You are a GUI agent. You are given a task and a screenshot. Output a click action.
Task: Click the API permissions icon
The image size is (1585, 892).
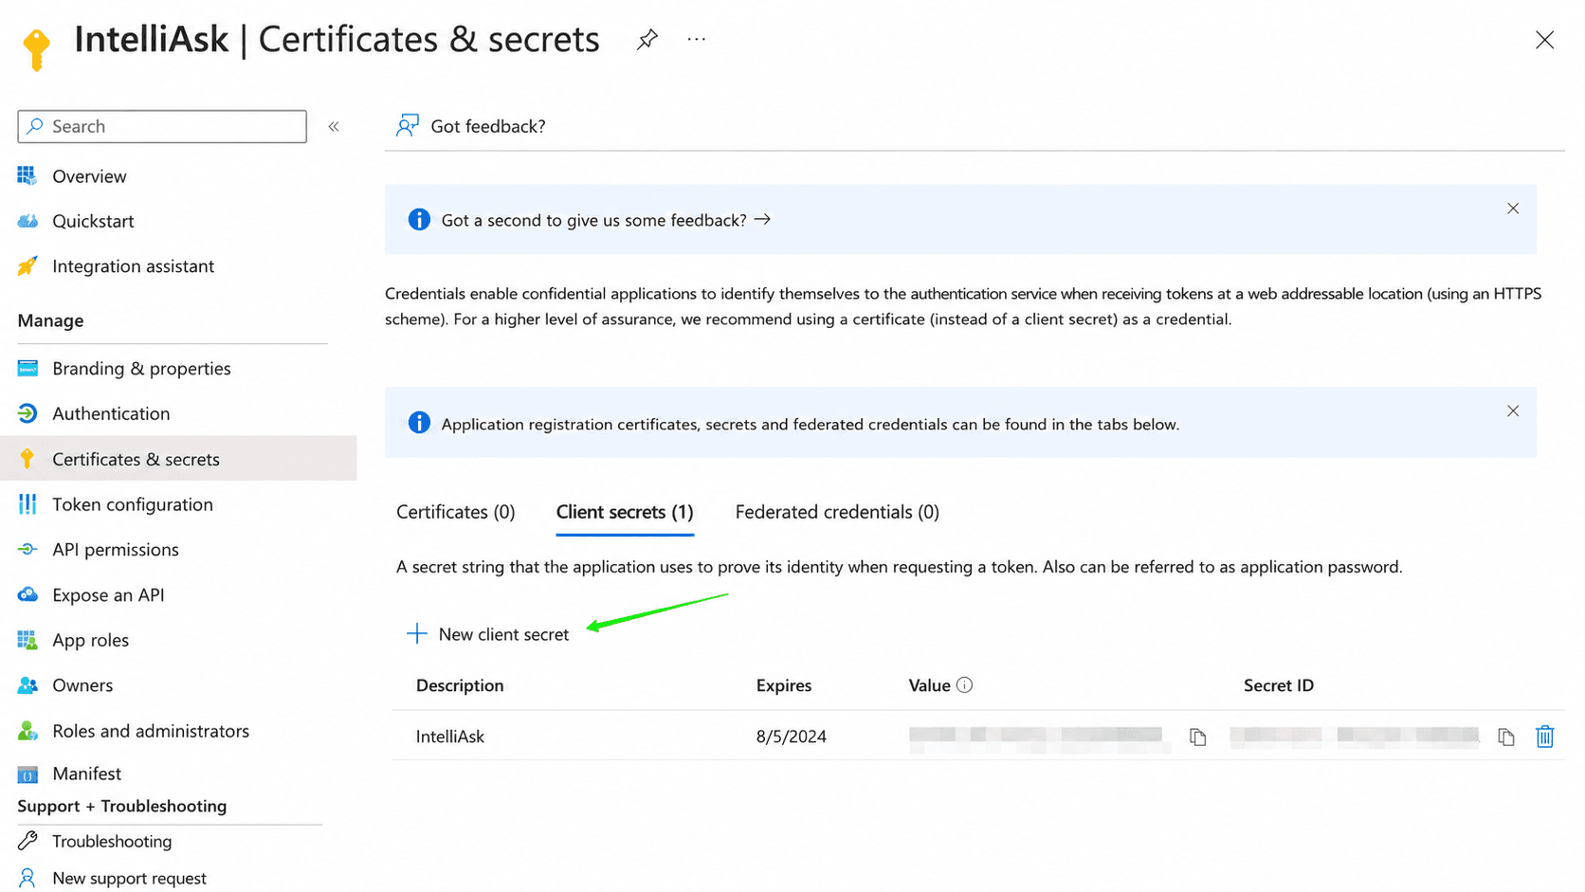[x=27, y=550]
